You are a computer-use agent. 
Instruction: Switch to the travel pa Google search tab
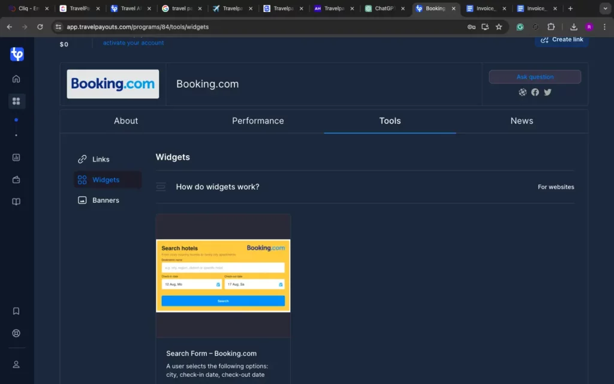click(x=181, y=8)
